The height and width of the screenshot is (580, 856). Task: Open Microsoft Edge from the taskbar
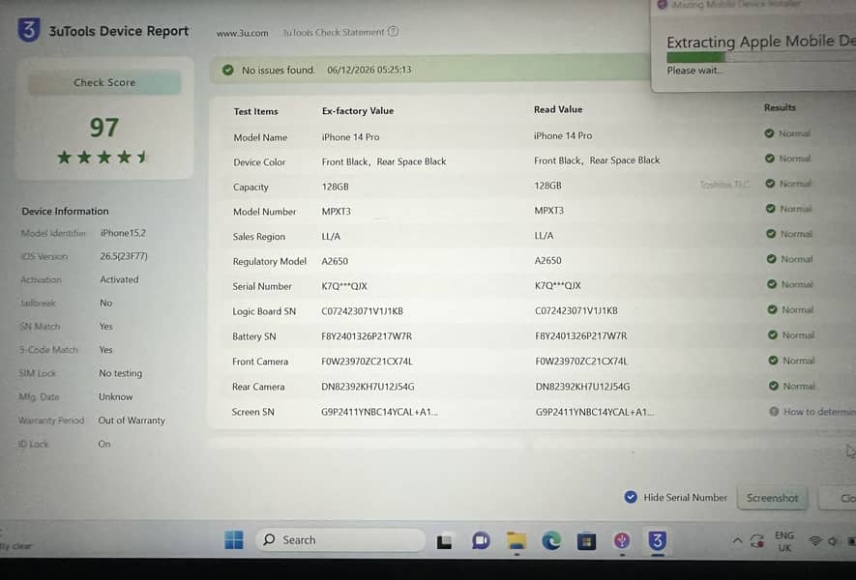pos(551,540)
